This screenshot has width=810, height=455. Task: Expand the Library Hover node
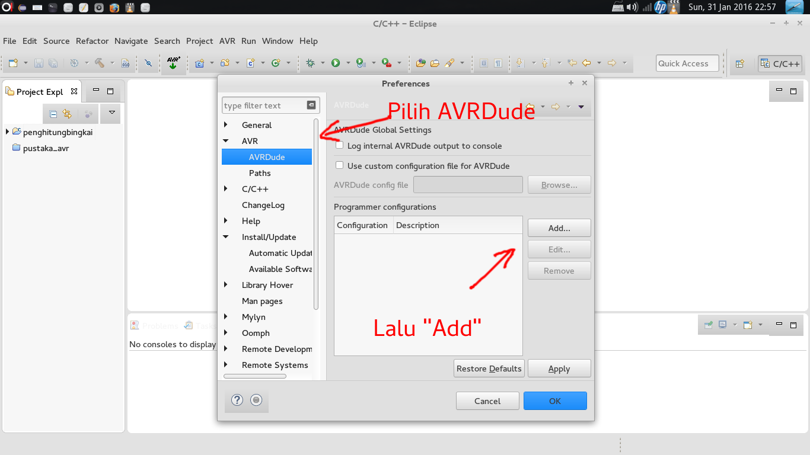click(226, 285)
